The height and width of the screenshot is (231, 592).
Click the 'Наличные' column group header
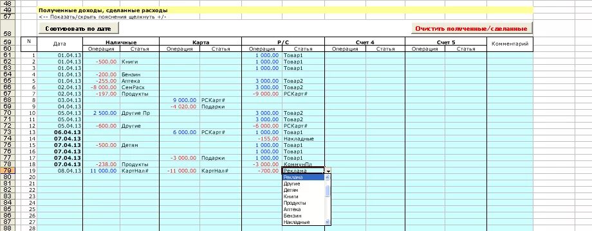(x=121, y=42)
